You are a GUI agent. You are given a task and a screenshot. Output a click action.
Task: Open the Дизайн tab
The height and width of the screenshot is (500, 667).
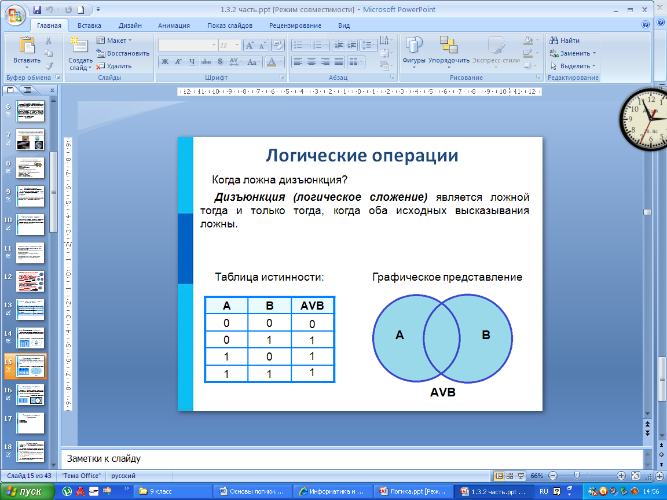[130, 25]
